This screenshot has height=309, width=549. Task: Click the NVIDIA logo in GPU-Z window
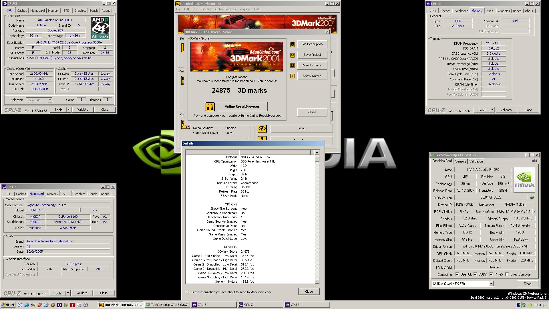pyautogui.click(x=524, y=180)
